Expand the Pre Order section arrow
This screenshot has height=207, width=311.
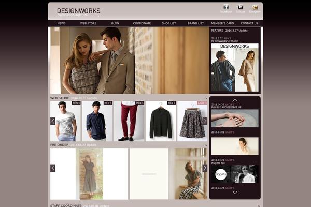pos(206,145)
